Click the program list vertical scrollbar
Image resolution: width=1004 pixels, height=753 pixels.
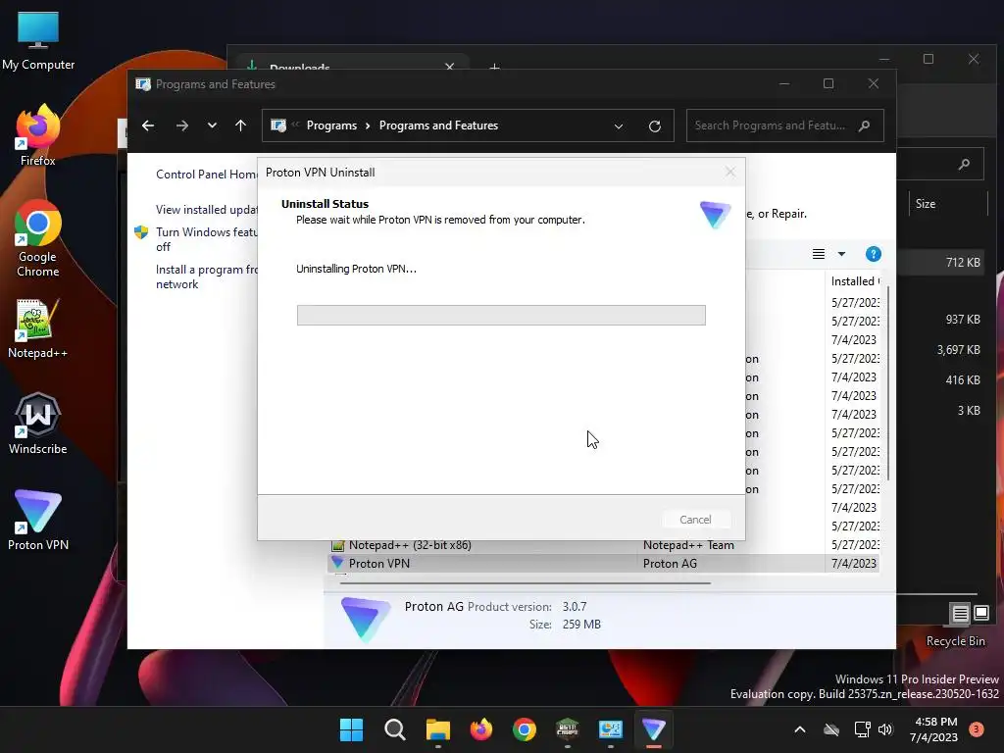tap(887, 384)
